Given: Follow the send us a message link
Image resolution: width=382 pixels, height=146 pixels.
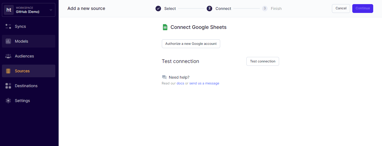Looking at the screenshot, I should [x=204, y=83].
